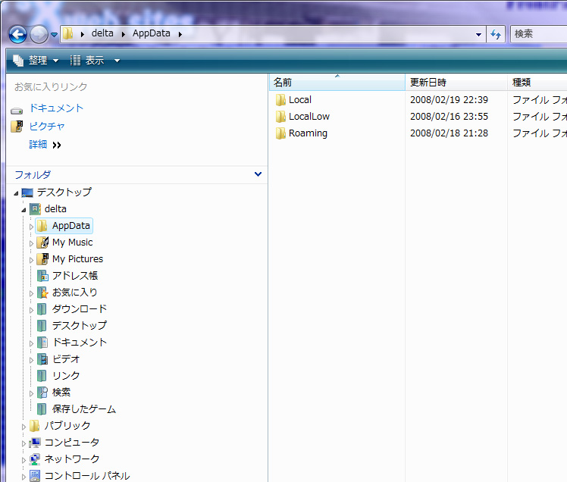Open the ドキュメント favorite link
The width and height of the screenshot is (567, 482).
point(56,108)
